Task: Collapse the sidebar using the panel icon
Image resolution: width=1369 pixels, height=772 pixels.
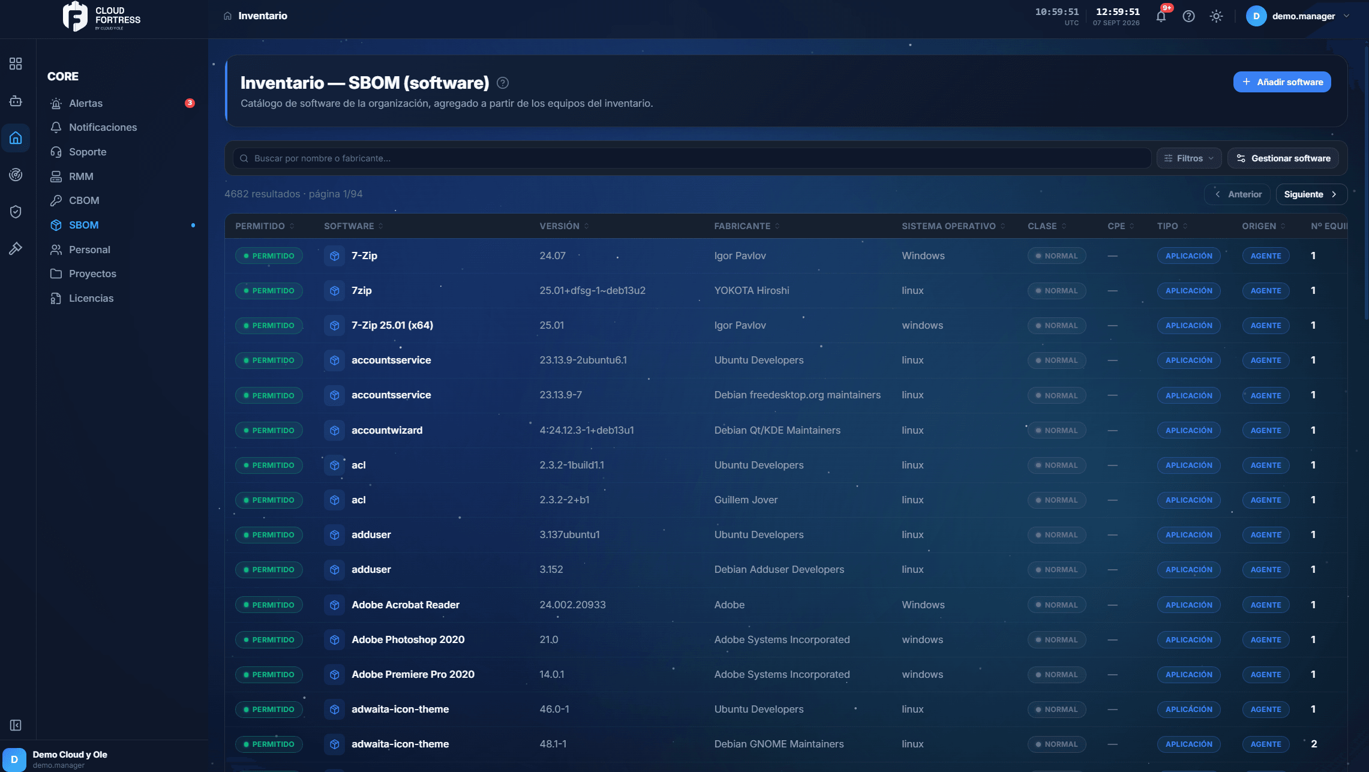Action: pos(16,725)
